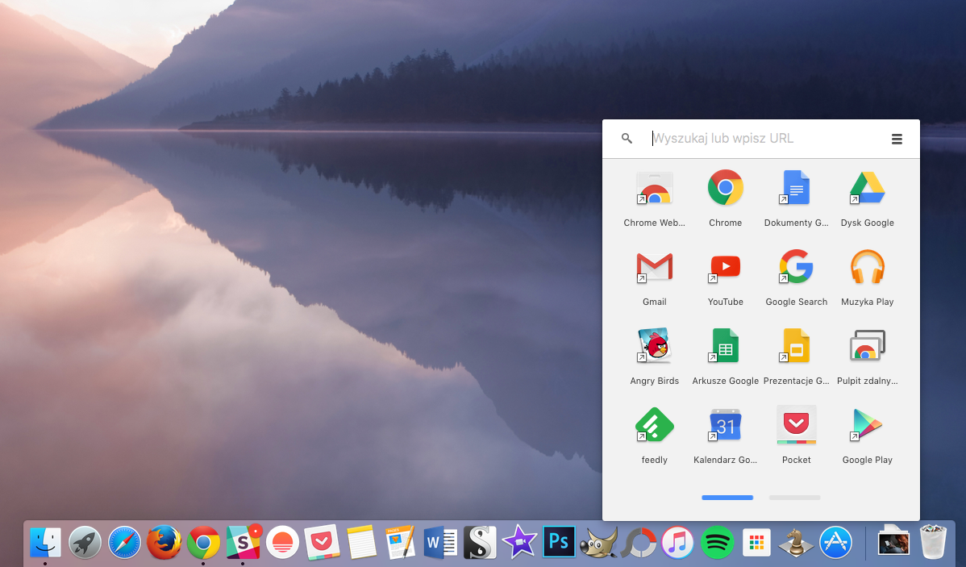Image resolution: width=966 pixels, height=567 pixels.
Task: Open the Gmail app
Action: pos(654,267)
